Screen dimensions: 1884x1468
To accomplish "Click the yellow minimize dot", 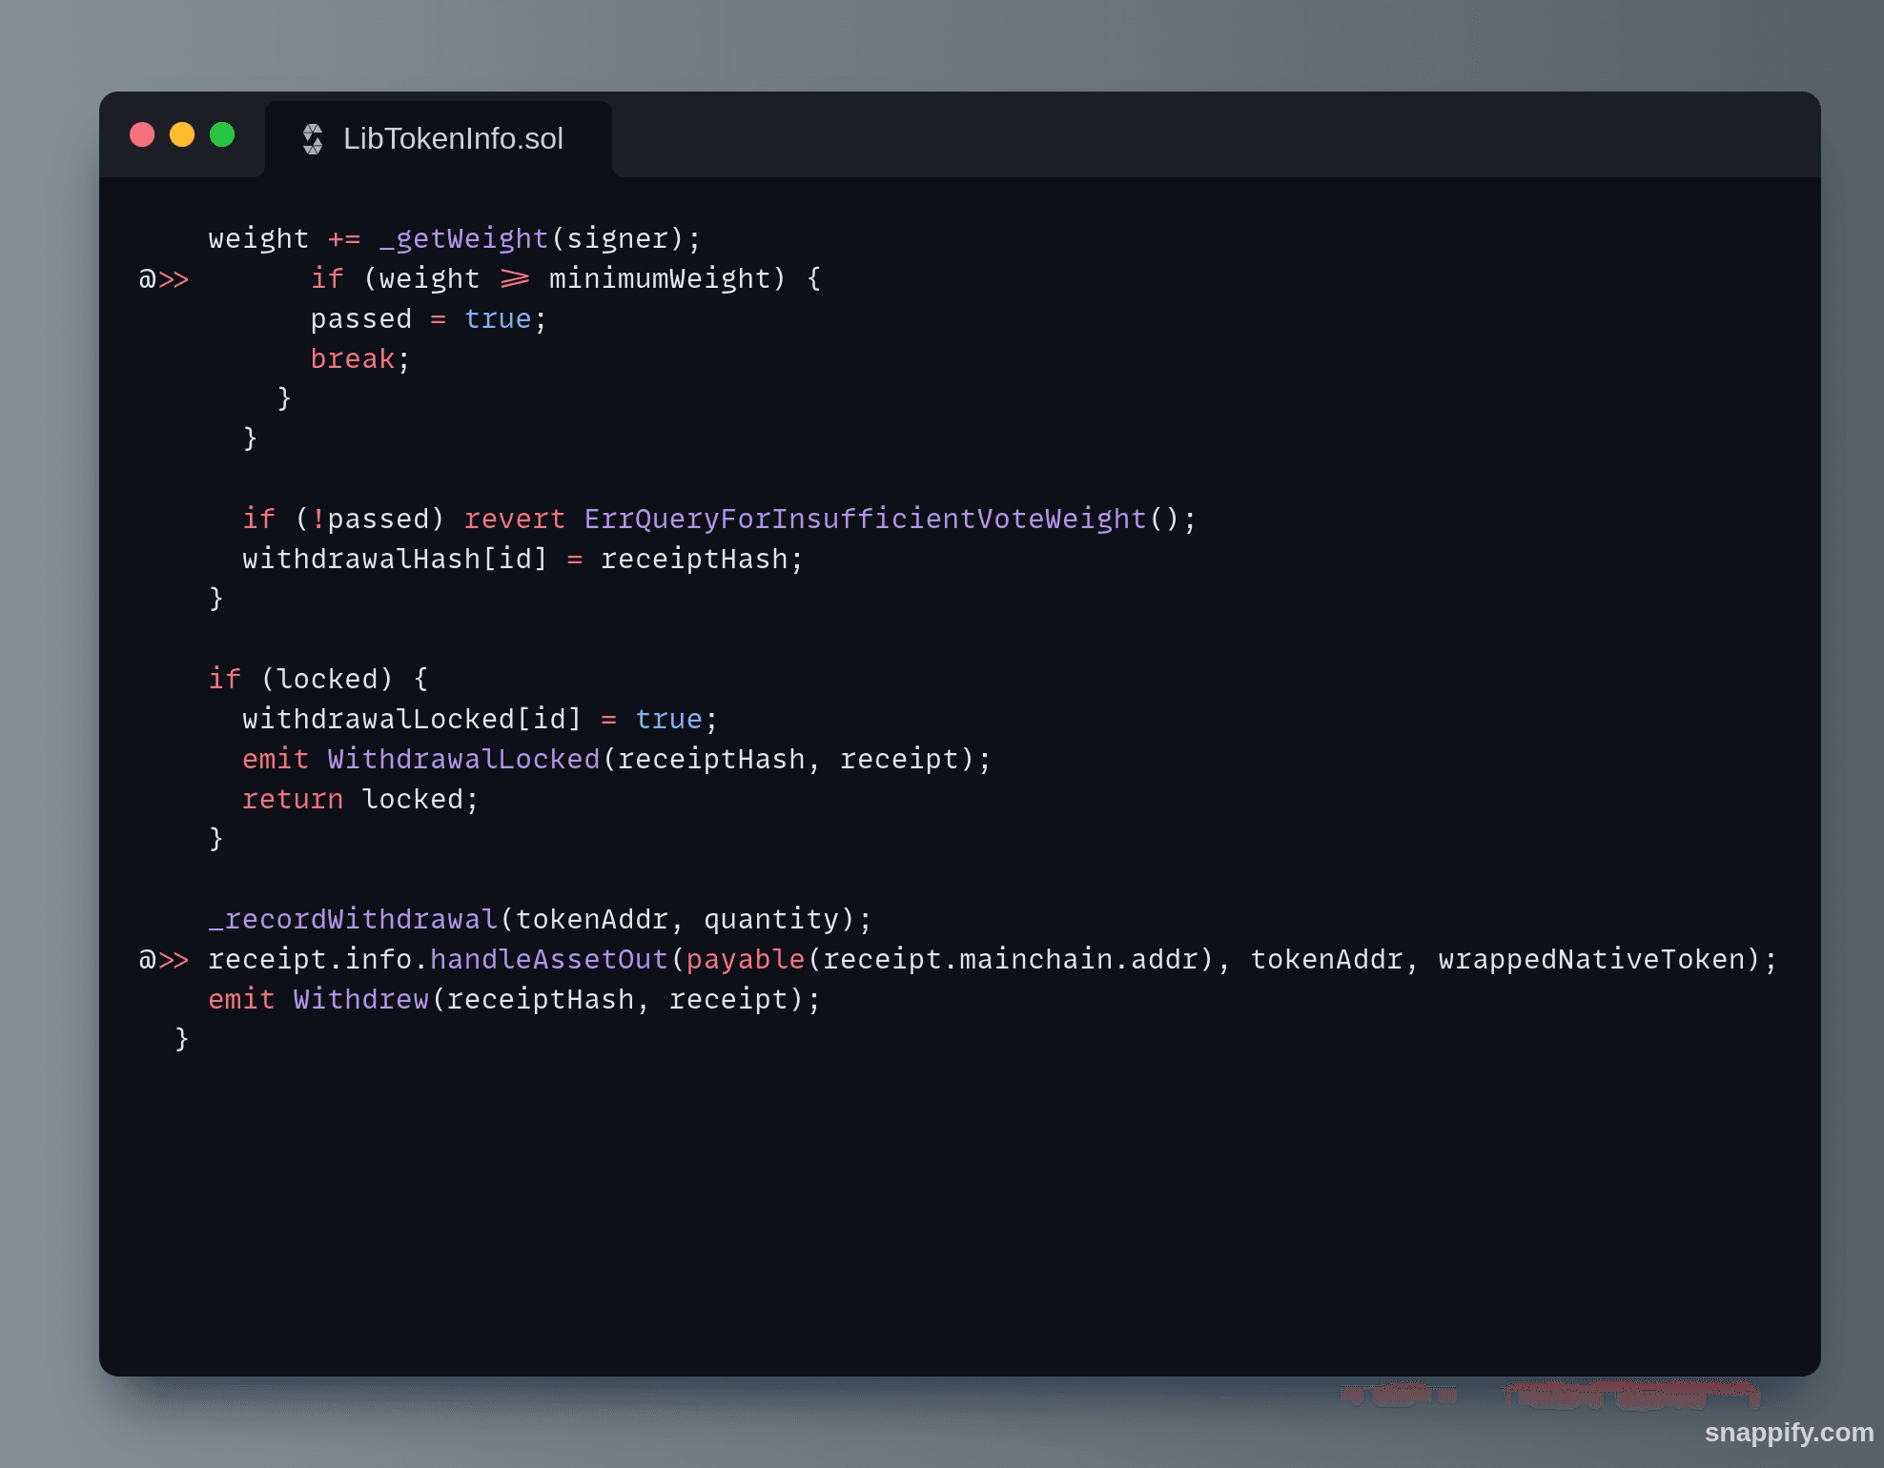I will 182,134.
